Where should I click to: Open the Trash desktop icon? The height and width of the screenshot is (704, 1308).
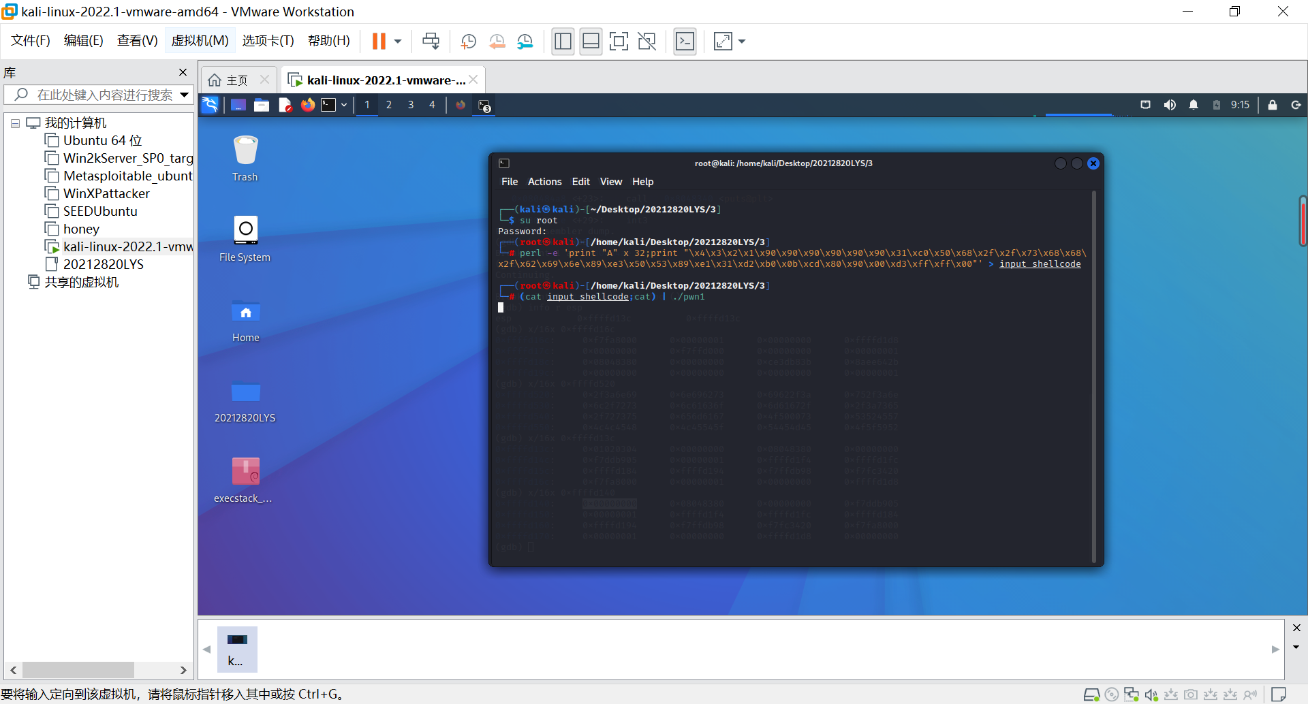(245, 159)
